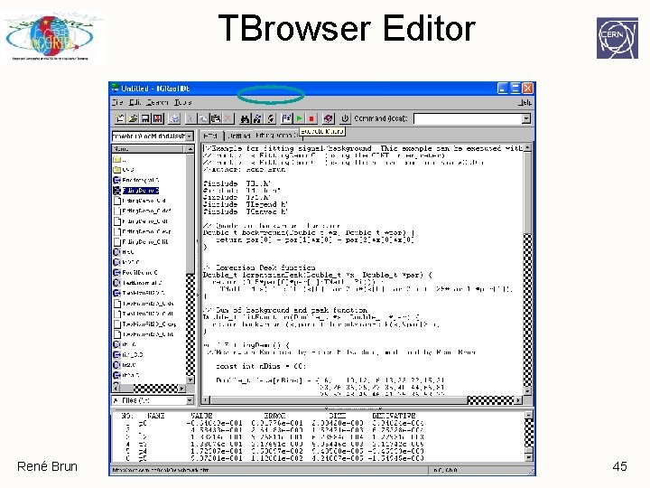The image size is (650, 488).
Task: Switch to the Untitled tab
Action: (x=239, y=136)
